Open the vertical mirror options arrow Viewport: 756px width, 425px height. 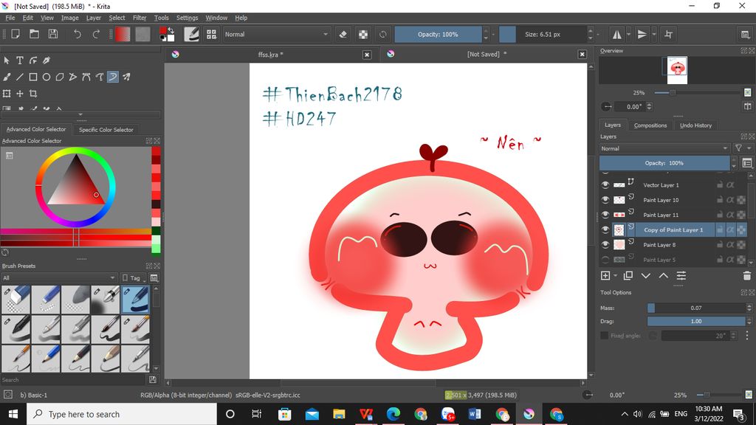pyautogui.click(x=654, y=34)
